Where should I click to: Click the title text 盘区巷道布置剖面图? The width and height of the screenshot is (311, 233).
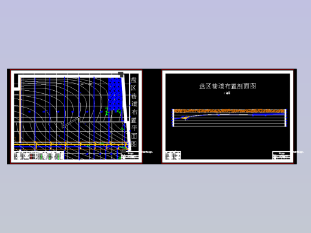click(227, 86)
